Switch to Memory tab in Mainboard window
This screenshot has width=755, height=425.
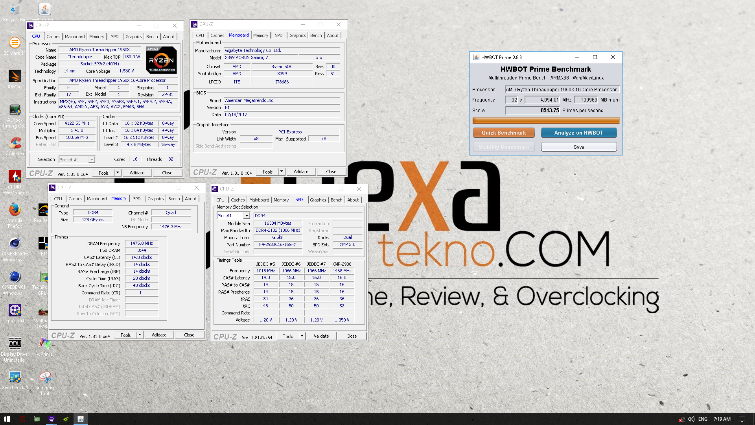click(x=260, y=35)
